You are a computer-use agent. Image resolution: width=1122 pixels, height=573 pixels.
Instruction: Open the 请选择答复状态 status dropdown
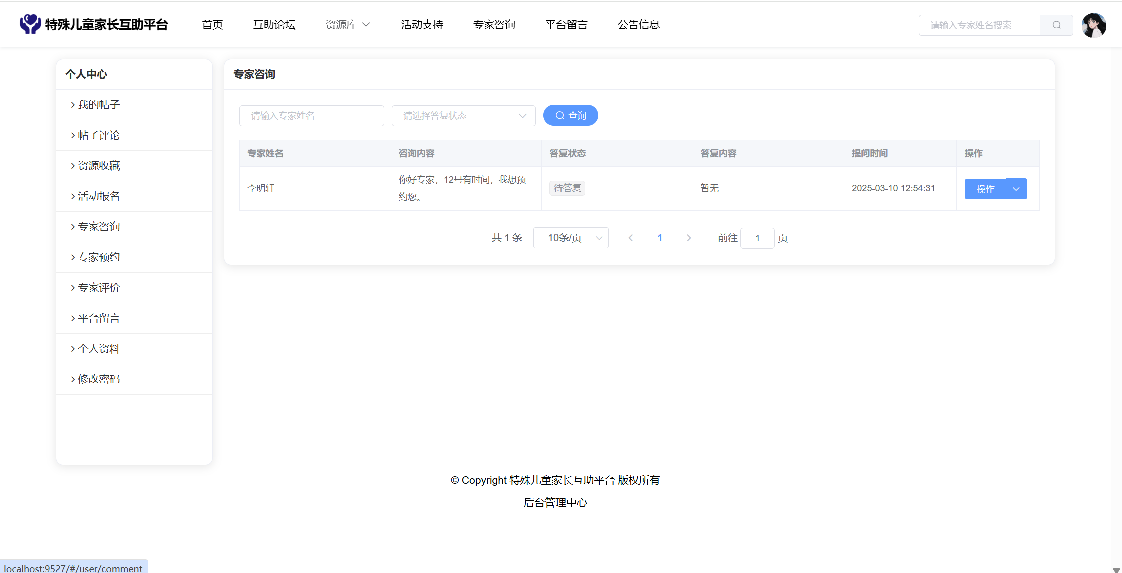coord(463,116)
